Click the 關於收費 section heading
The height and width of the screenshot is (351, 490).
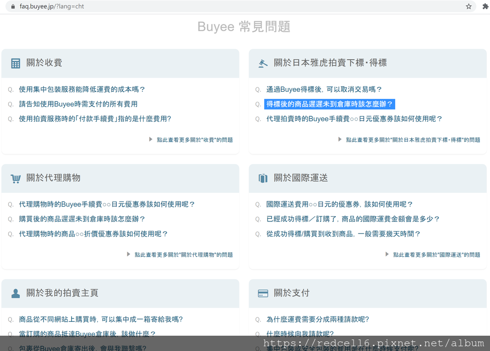tap(44, 63)
